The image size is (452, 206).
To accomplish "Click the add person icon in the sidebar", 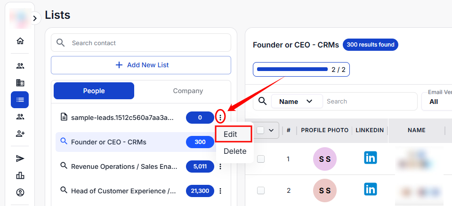I will 20,134.
